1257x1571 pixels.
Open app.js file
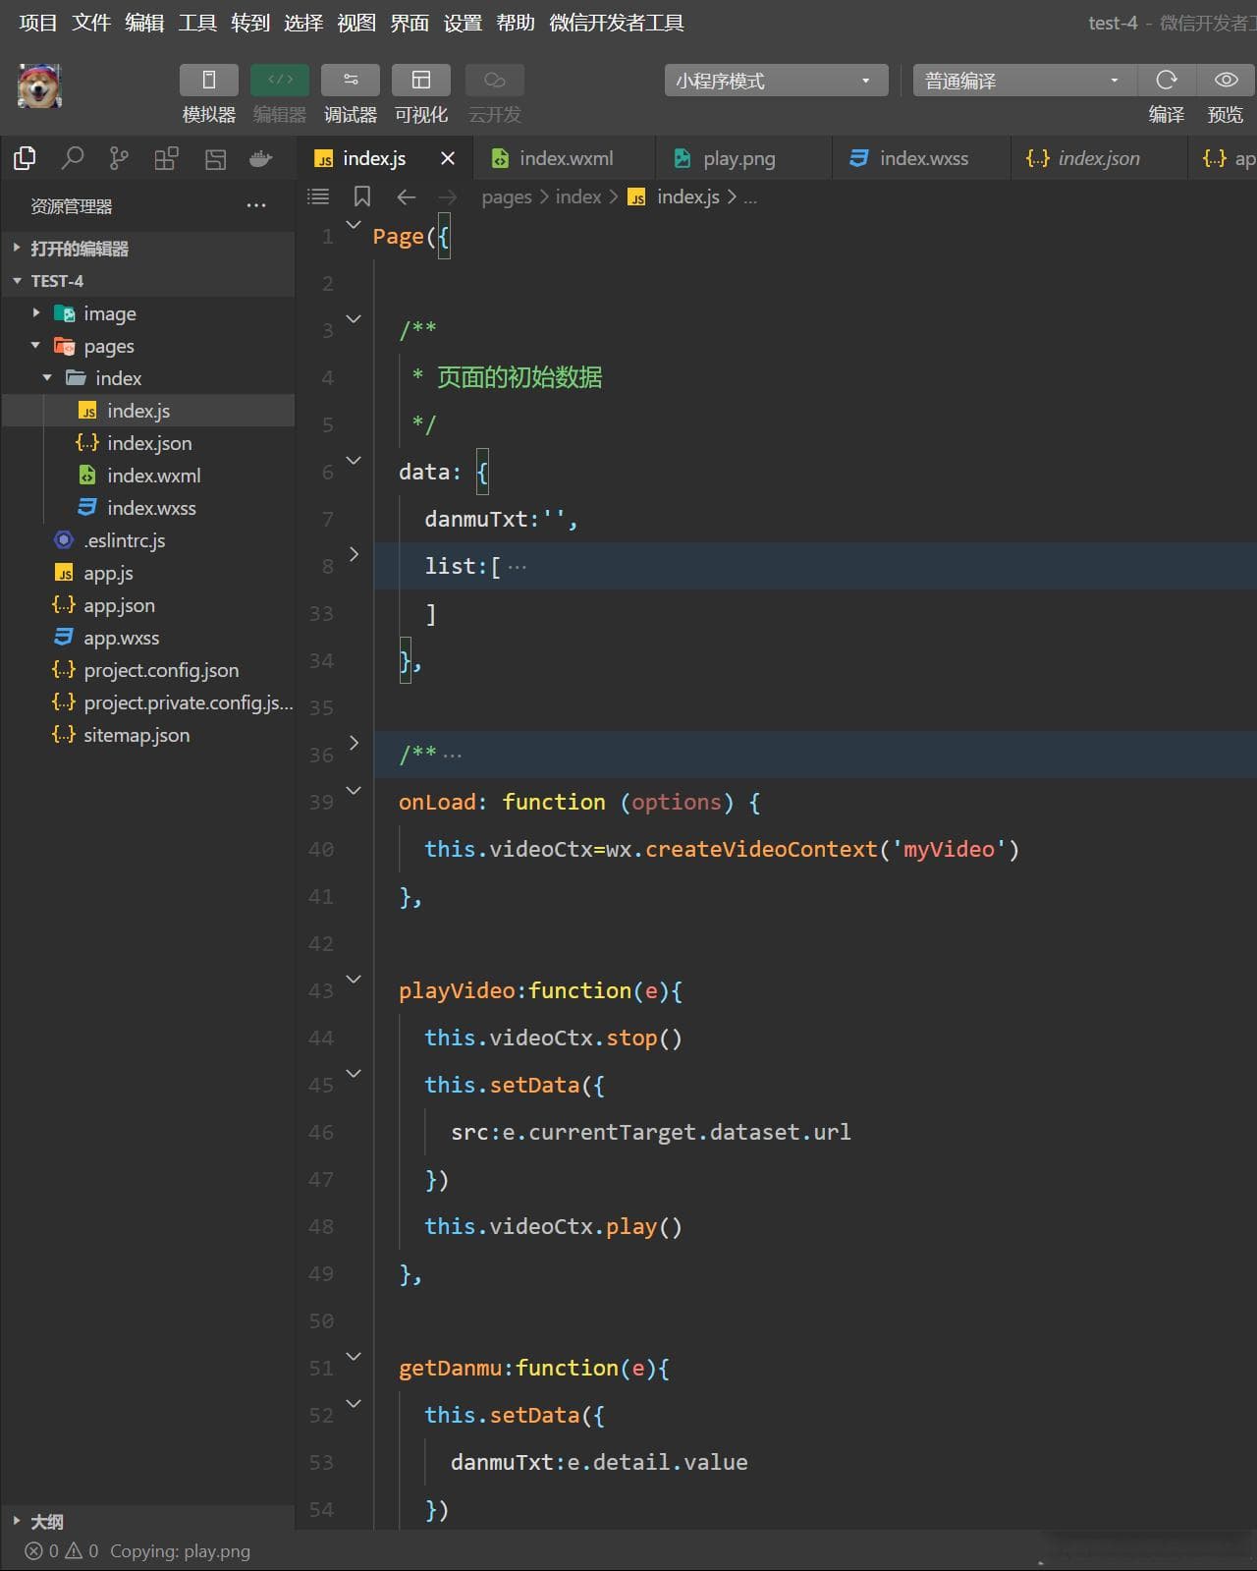click(147, 573)
